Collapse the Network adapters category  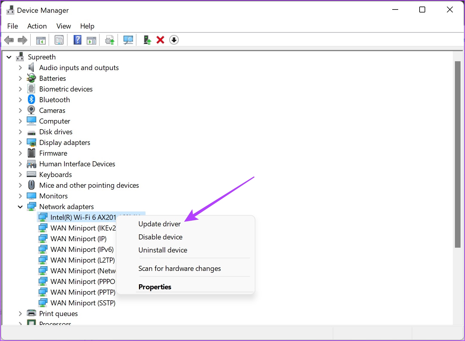(20, 207)
